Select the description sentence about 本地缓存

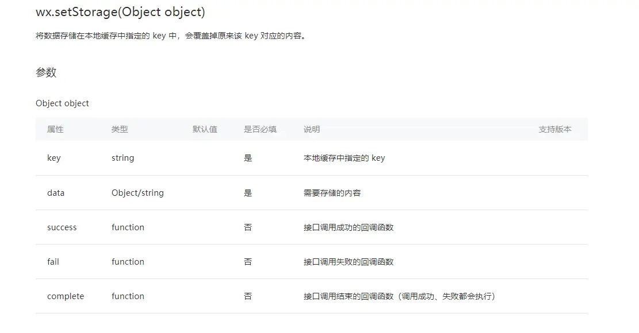171,36
